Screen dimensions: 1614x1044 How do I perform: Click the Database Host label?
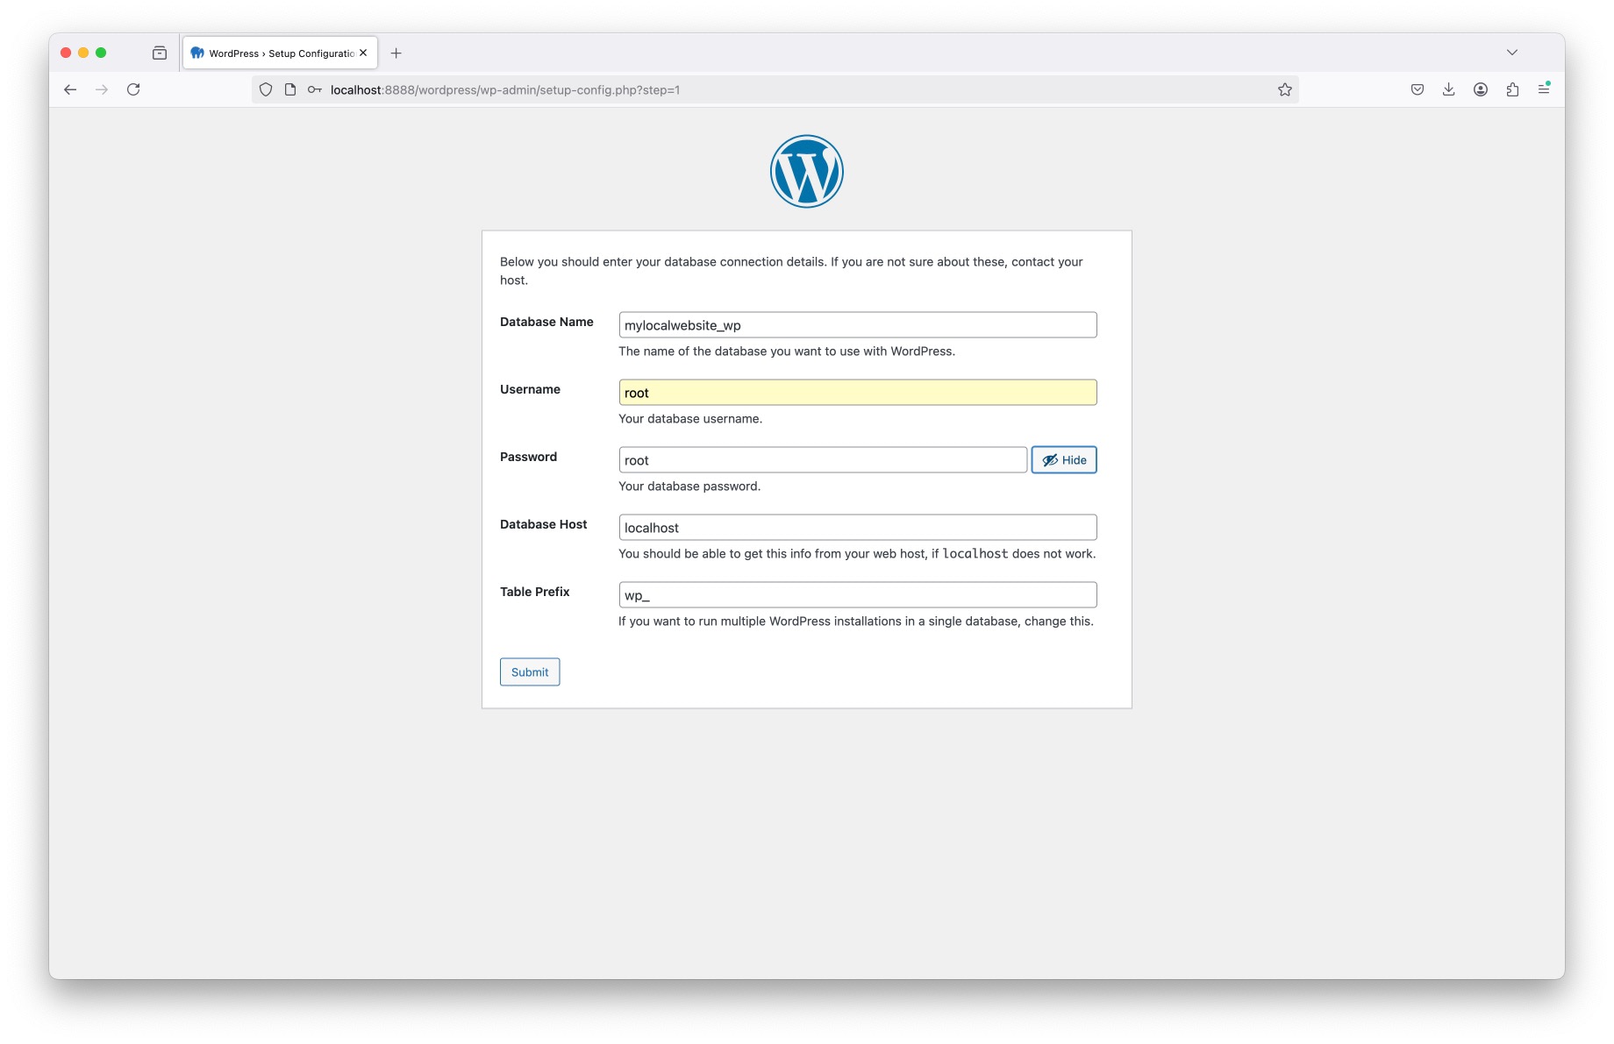pos(543,524)
